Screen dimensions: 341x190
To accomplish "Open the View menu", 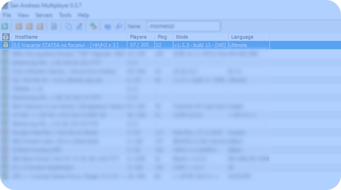I will pos(23,15).
